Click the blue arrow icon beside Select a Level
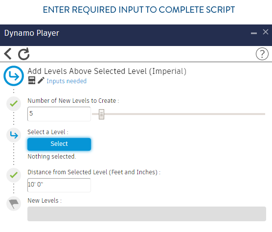The height and width of the screenshot is (232, 272). coord(14,135)
